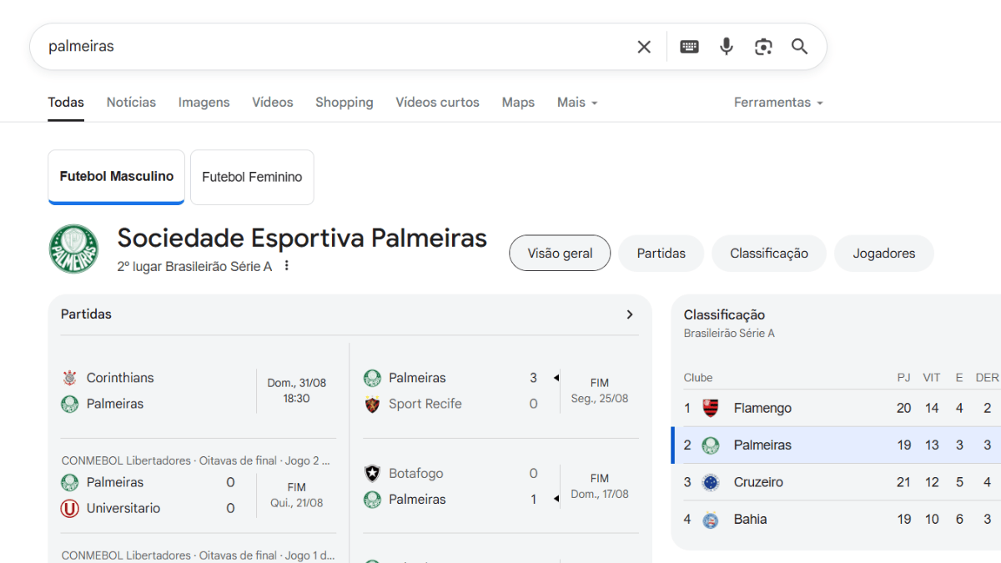Open search by image camera icon
This screenshot has width=1001, height=563.
tap(763, 47)
